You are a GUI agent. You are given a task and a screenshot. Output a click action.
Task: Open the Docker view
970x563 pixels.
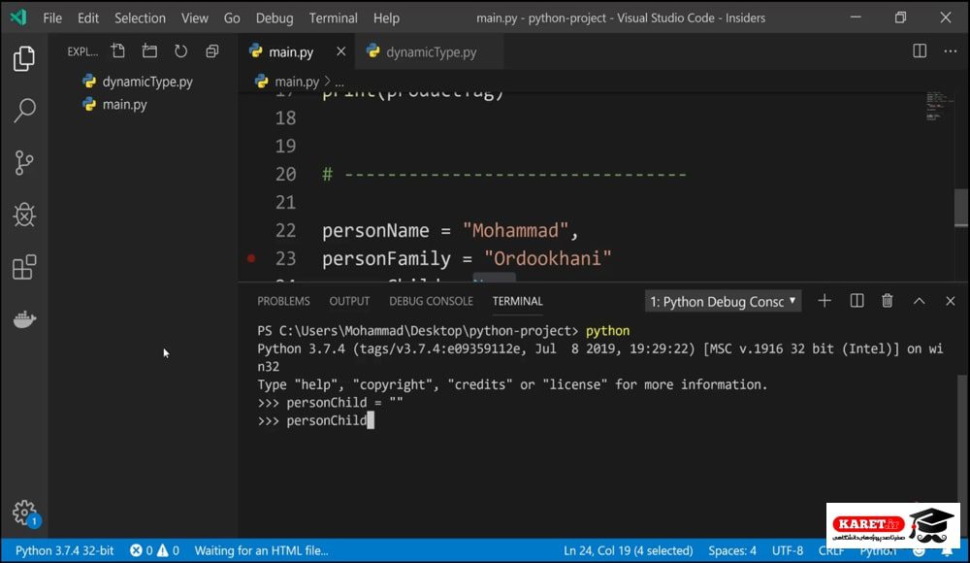coord(24,319)
